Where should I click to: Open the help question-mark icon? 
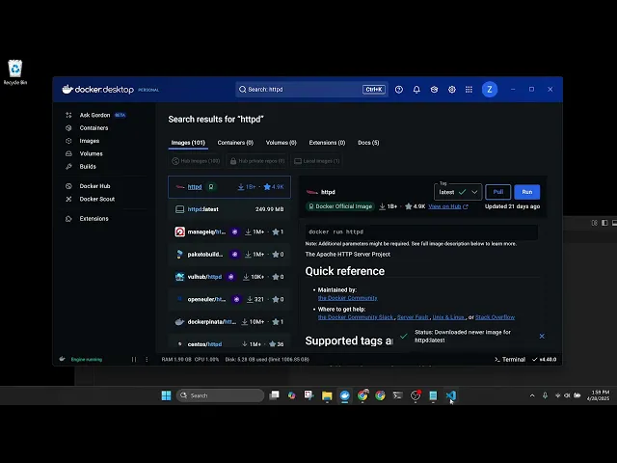[x=399, y=90]
